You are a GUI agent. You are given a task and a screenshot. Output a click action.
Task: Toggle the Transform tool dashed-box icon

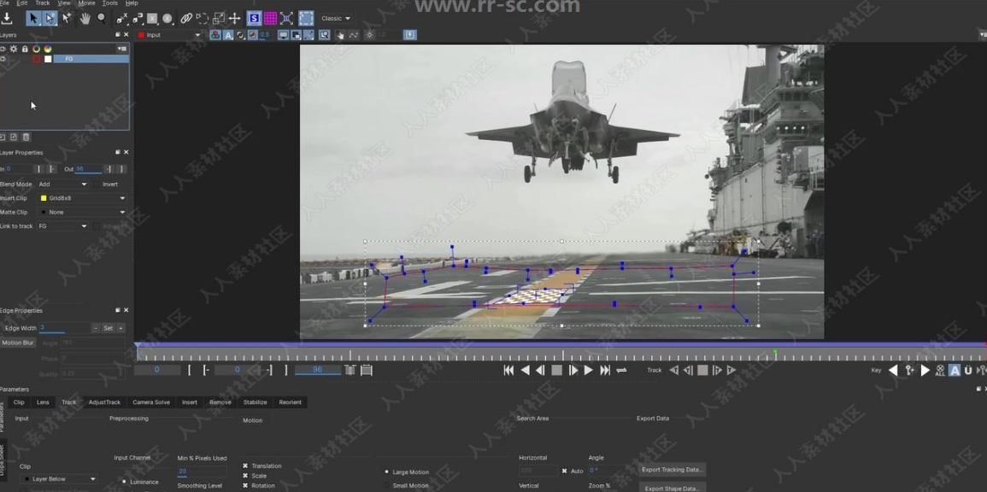pos(306,18)
